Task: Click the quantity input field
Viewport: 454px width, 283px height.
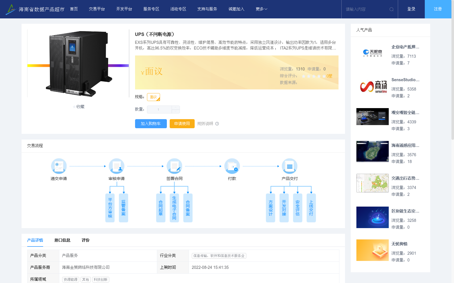Action: click(x=159, y=110)
